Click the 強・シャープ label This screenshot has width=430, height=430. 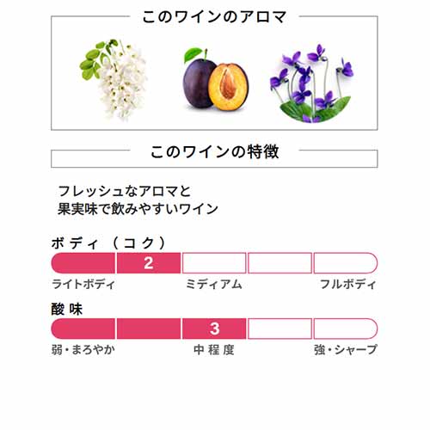point(346,350)
